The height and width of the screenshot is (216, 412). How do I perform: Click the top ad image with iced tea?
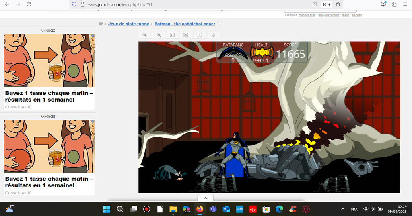coord(49,61)
